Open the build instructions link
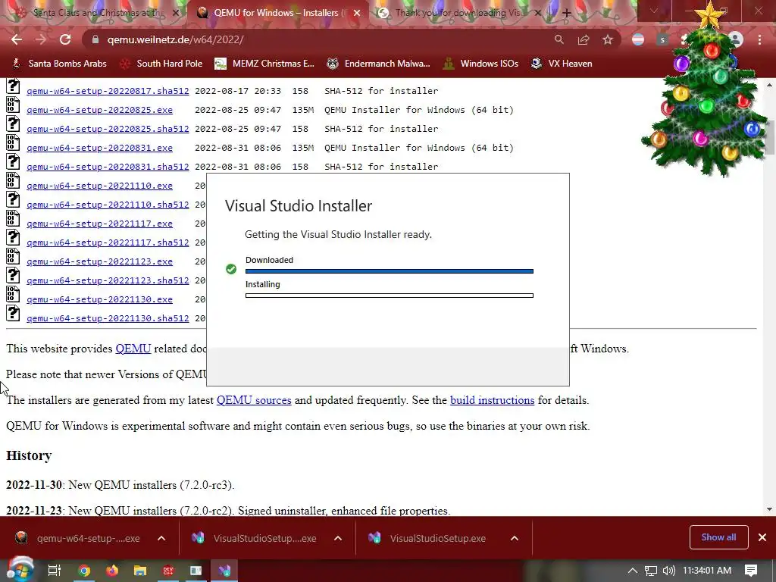Image resolution: width=776 pixels, height=582 pixels. click(x=492, y=400)
